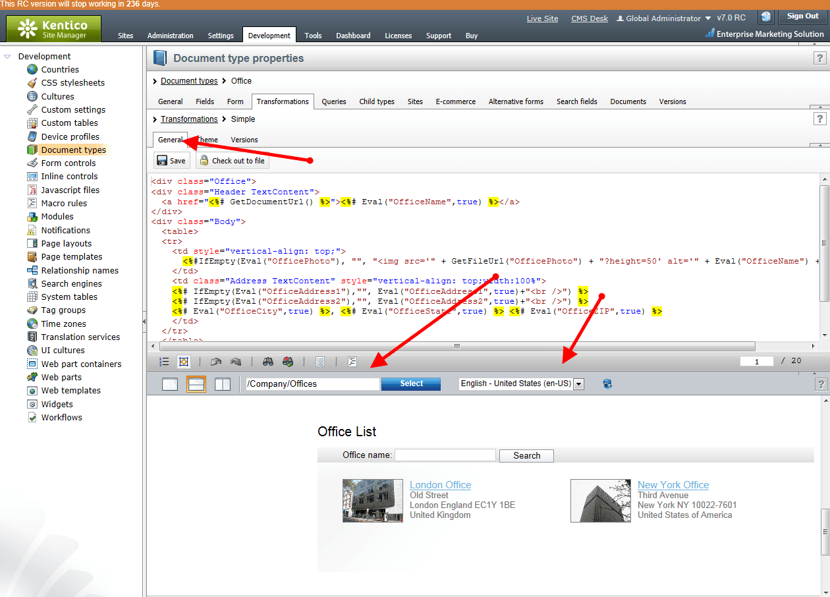Image resolution: width=830 pixels, height=597 pixels.
Task: Collapse the left panel using the splitter arrow
Action: point(144,322)
